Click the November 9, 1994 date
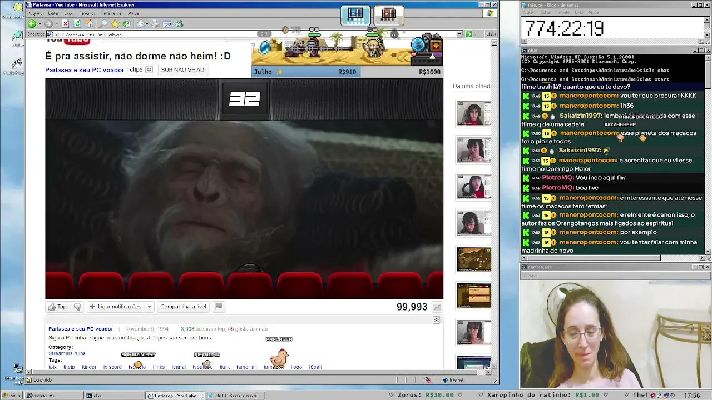712x400 pixels. click(x=147, y=329)
